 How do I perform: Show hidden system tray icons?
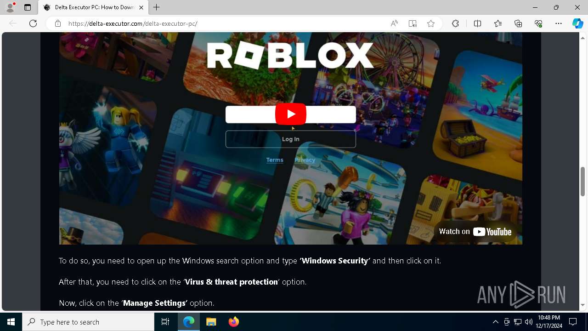tap(495, 322)
